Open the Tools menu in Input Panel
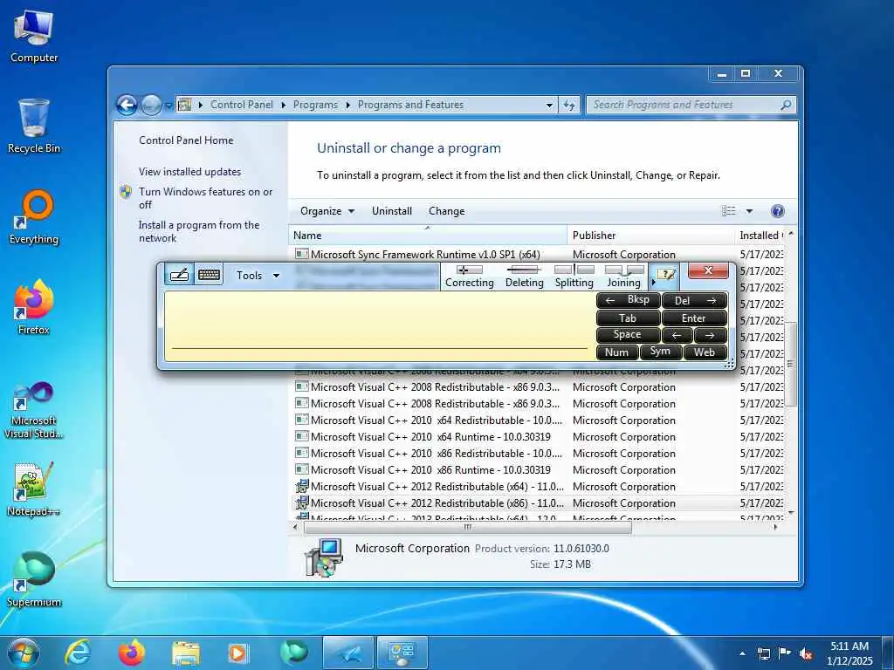The height and width of the screenshot is (670, 894). pos(258,276)
